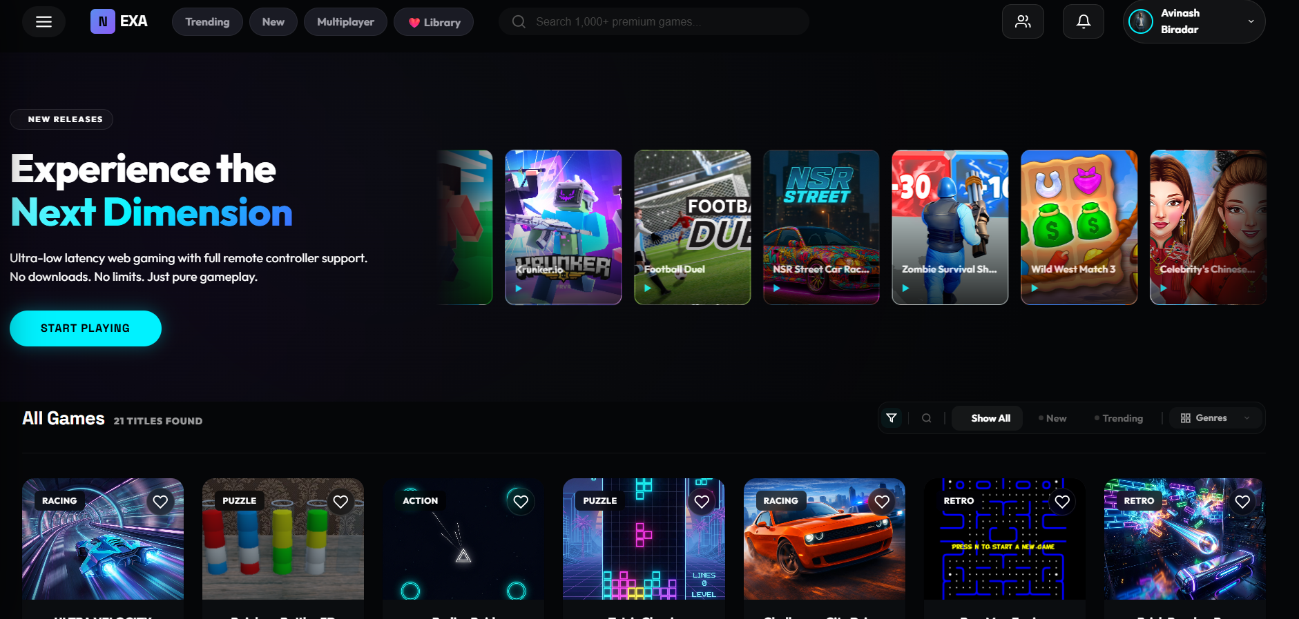This screenshot has height=619, width=1299.
Task: Click the search icon in games toolbar
Action: (927, 418)
